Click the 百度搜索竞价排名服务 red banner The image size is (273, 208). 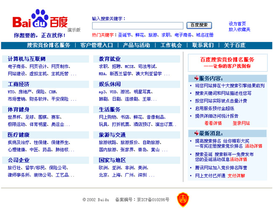[x=228, y=63]
